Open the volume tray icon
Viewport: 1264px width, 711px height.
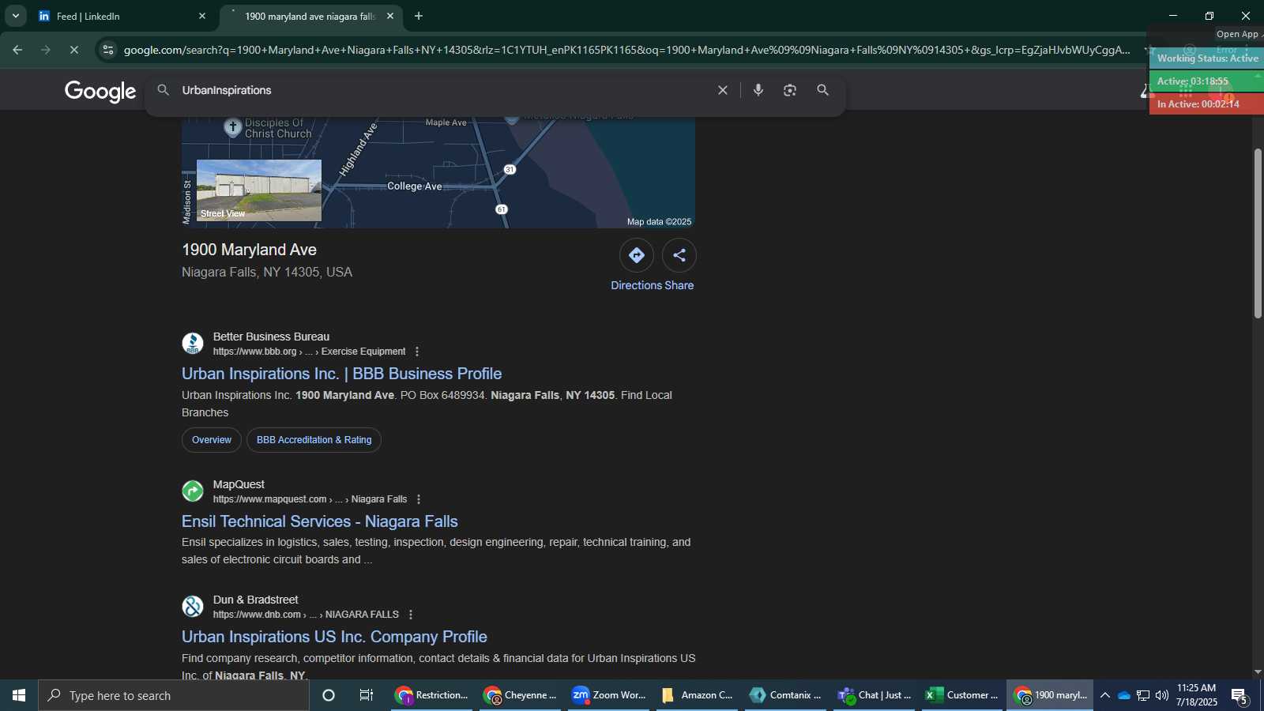tap(1162, 695)
